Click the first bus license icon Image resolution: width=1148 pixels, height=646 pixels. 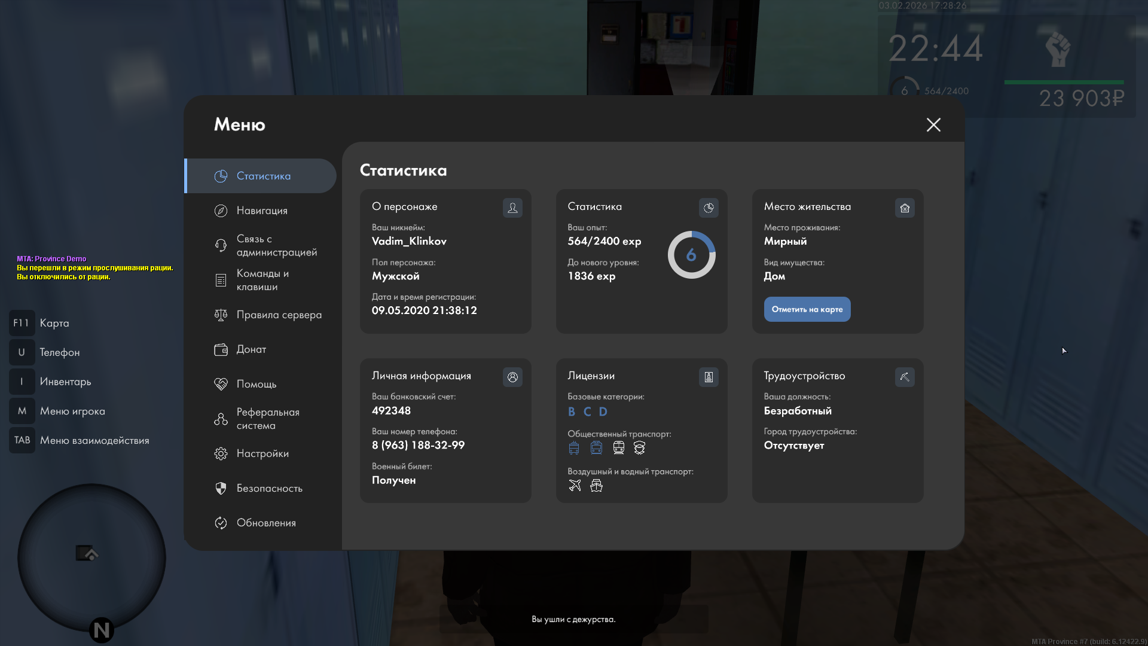(x=574, y=448)
